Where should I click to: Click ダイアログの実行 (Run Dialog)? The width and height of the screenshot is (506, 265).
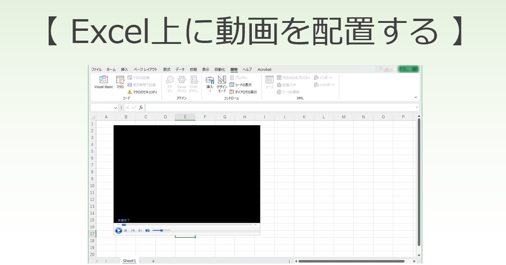coord(243,92)
